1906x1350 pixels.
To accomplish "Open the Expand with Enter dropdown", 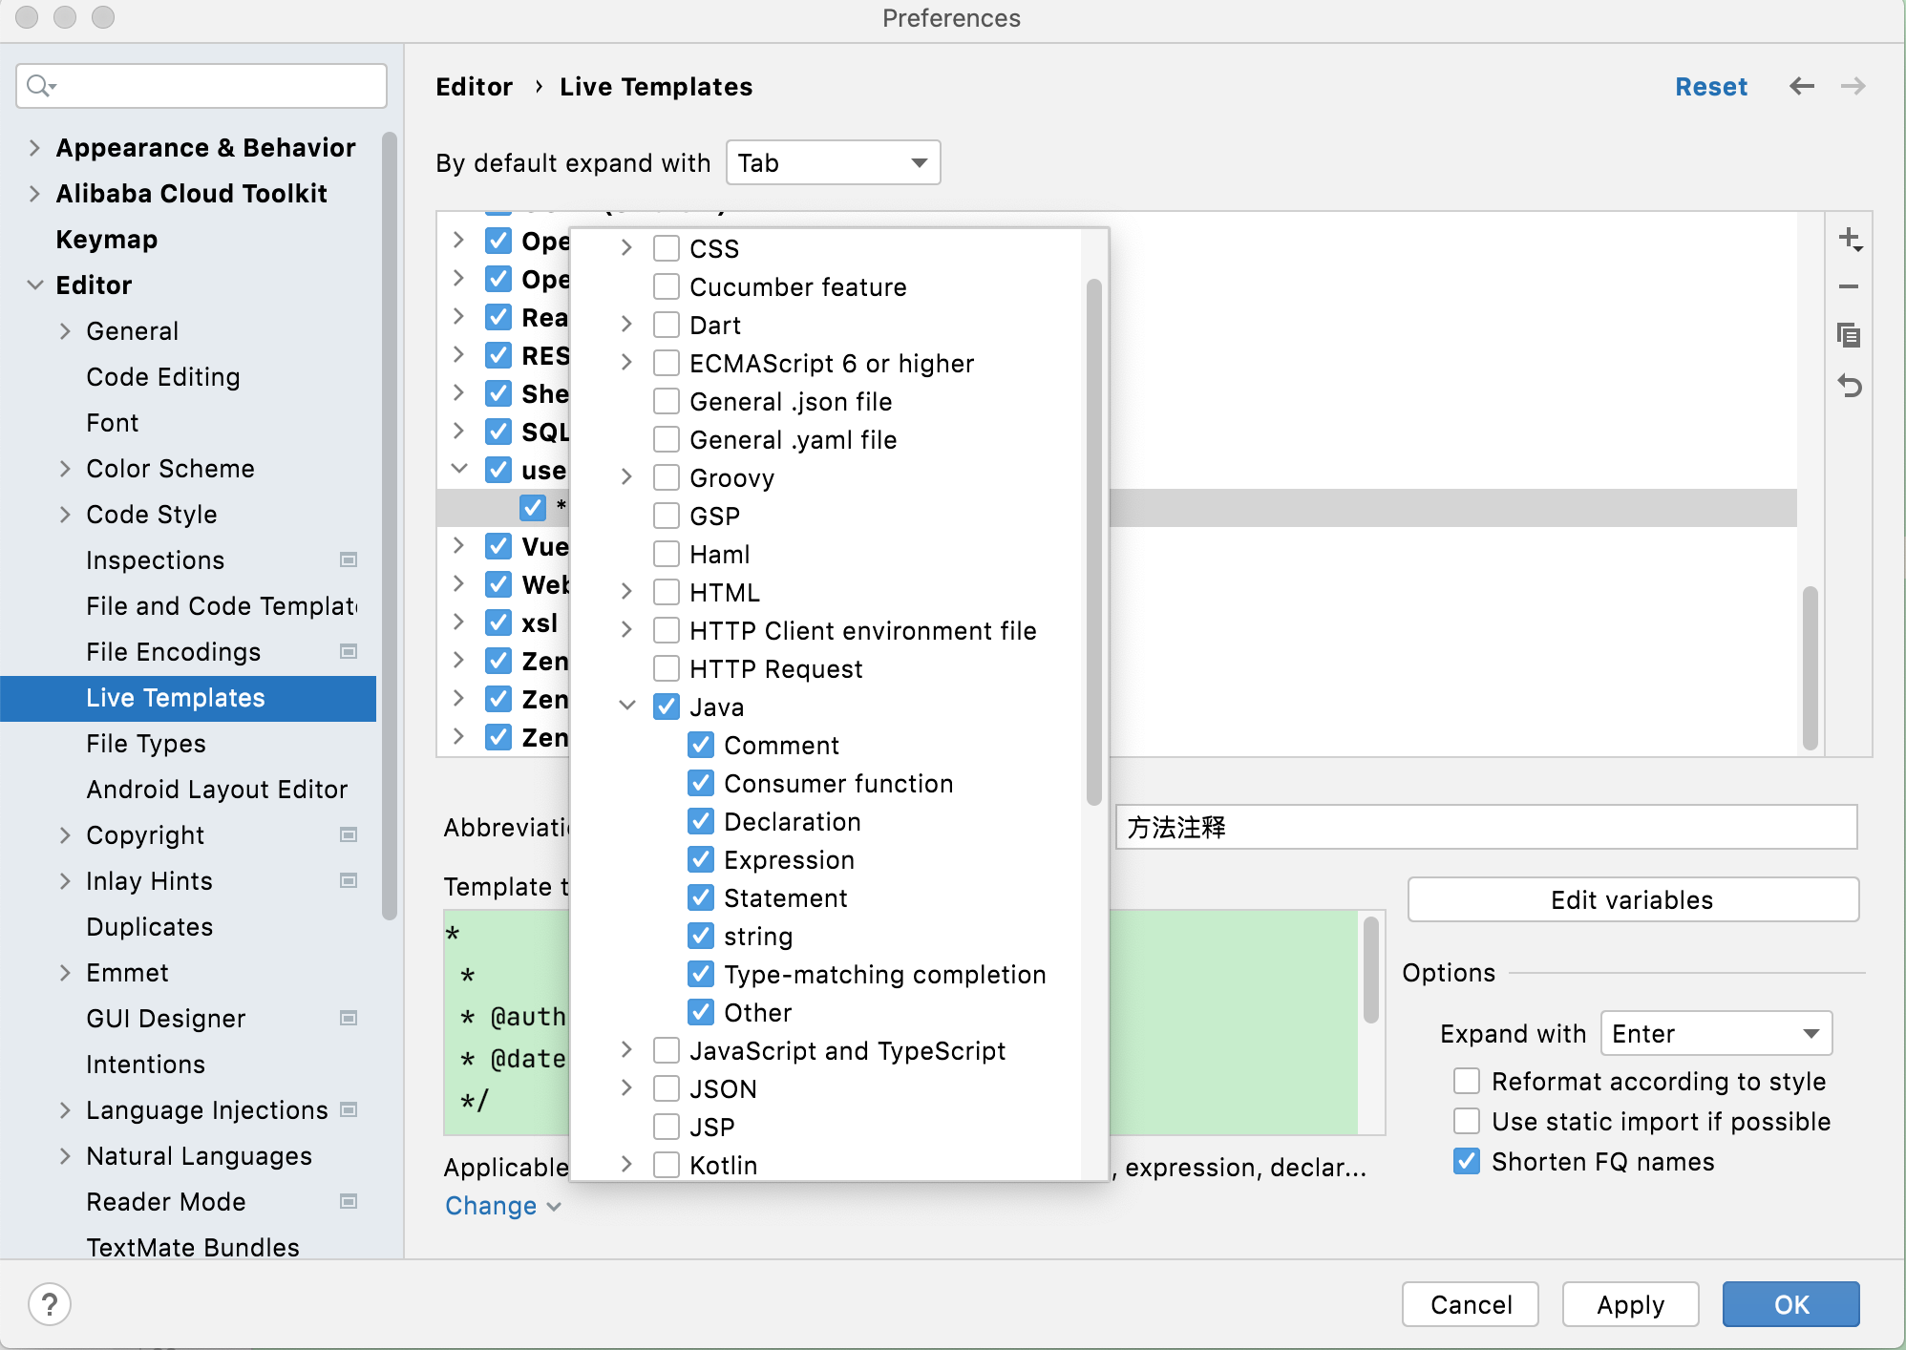I will [1715, 1034].
